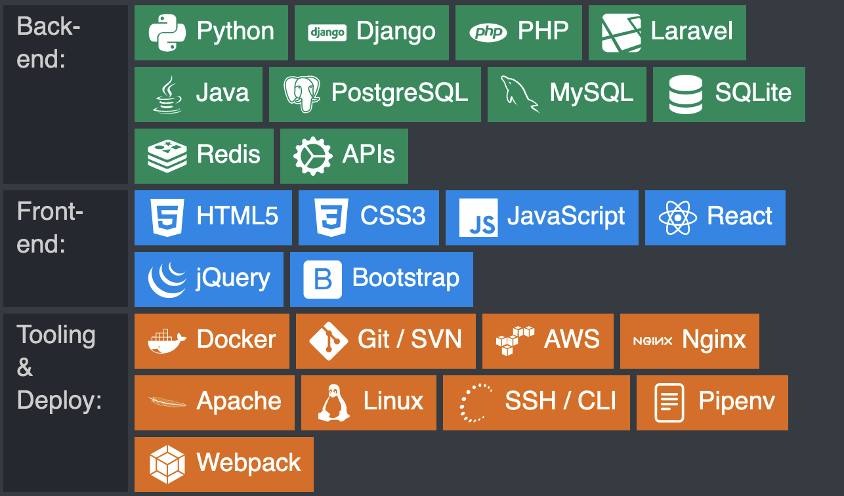Viewport: 844px width, 496px height.
Task: Click the Apache feather icon
Action: [x=167, y=402]
